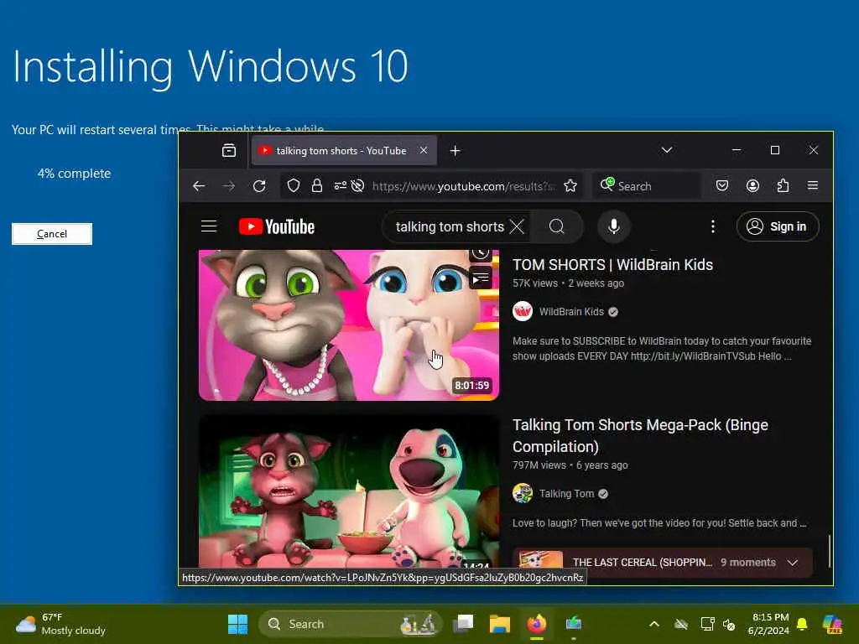Open Firefox View tab list icon
859x644 pixels.
tap(229, 151)
